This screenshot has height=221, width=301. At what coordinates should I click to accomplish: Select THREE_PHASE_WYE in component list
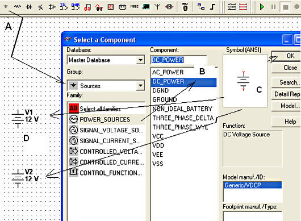183,127
